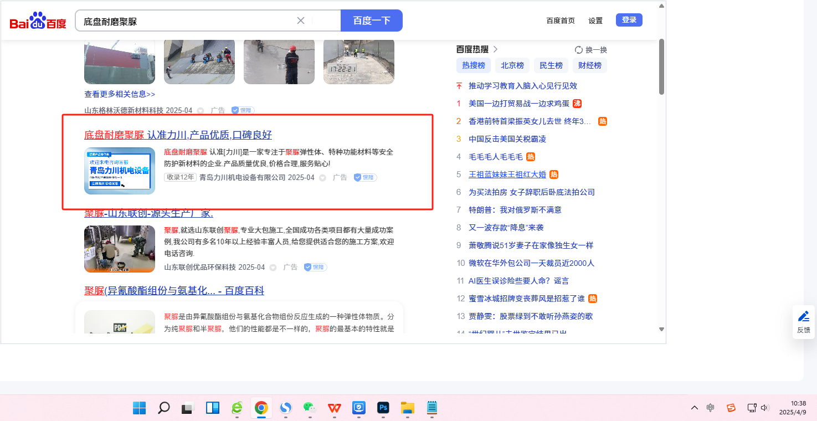Select the 财经榜 tab
Viewport: 817px width, 421px height.
590,65
